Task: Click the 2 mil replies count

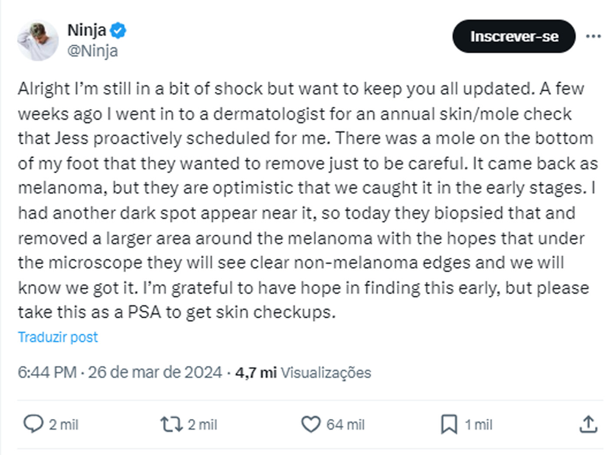Action: click(64, 425)
